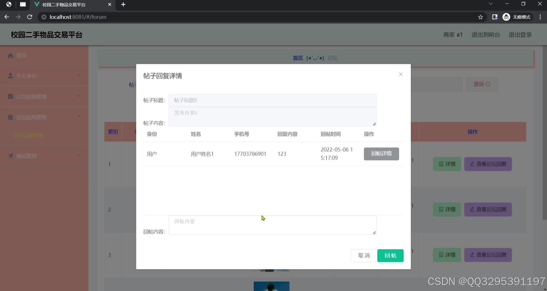Click the product thumbnail at bottom

pos(271,286)
